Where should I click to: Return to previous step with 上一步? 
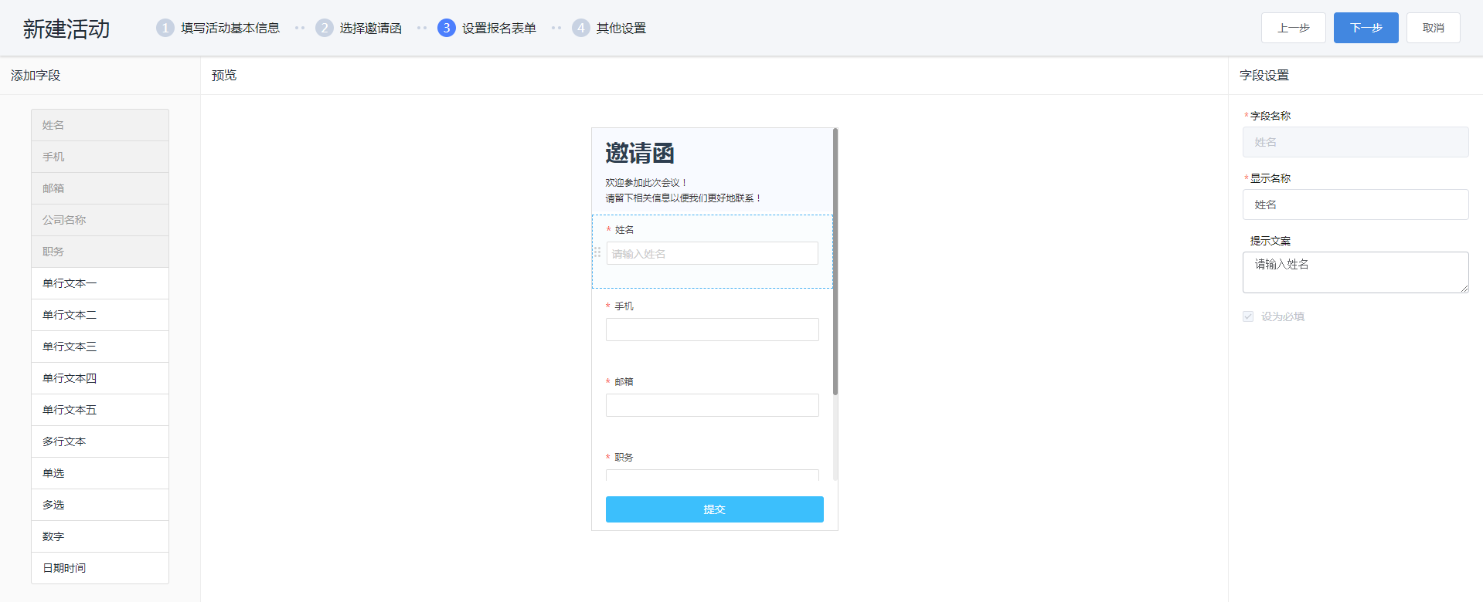(x=1293, y=28)
